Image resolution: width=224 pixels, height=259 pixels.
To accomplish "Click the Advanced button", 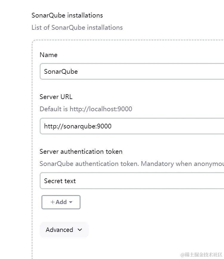I will pyautogui.click(x=64, y=230).
